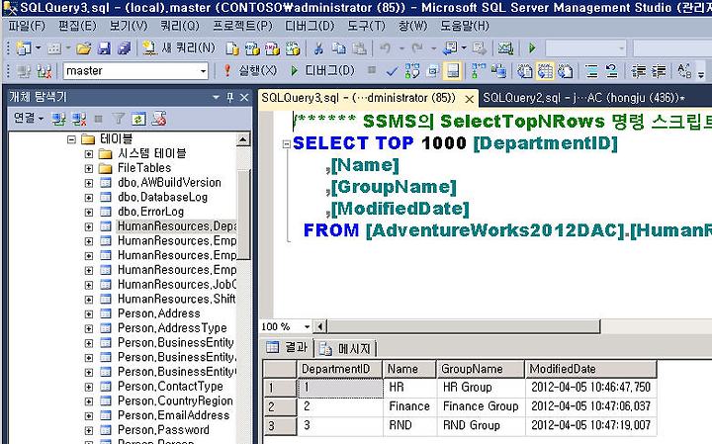Click the Open File folder icon
Viewport: 712px width, 444px height.
click(83, 48)
